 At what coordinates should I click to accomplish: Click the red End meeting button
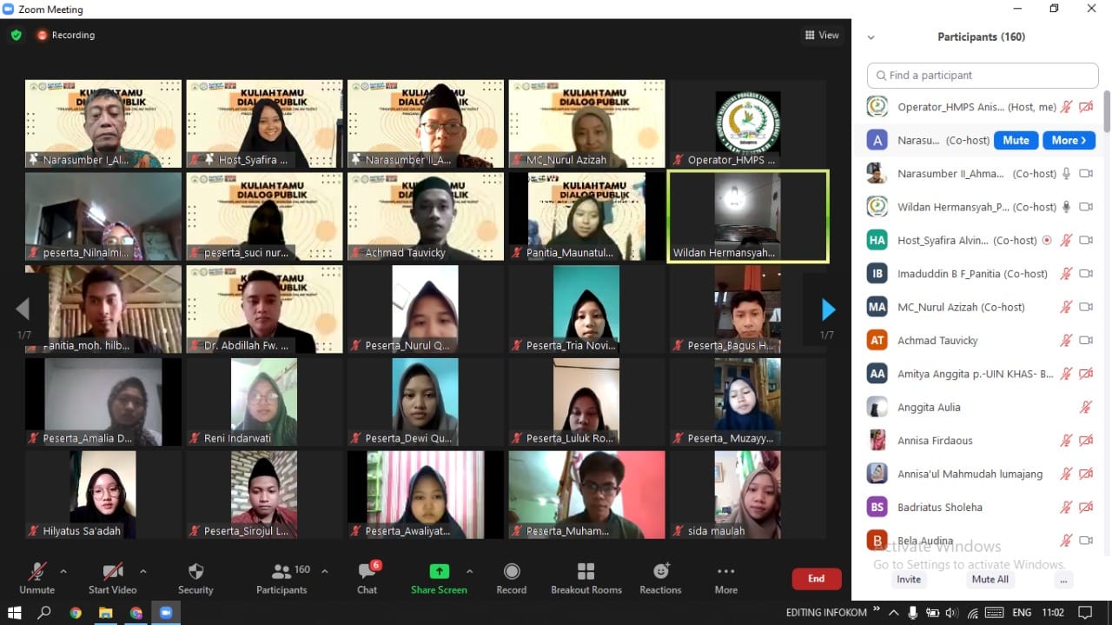817,579
